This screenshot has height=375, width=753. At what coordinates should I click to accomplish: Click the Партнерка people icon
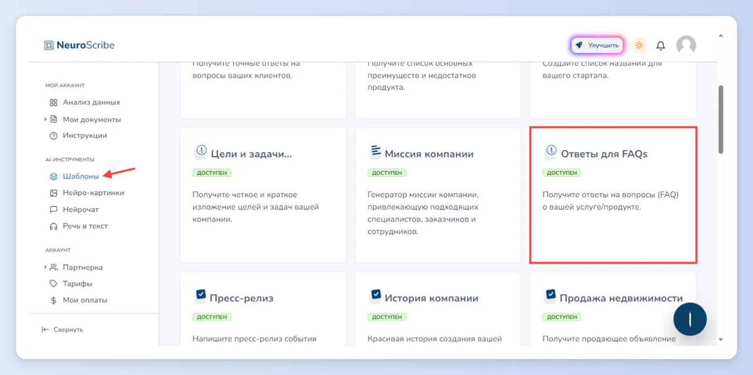(x=53, y=267)
